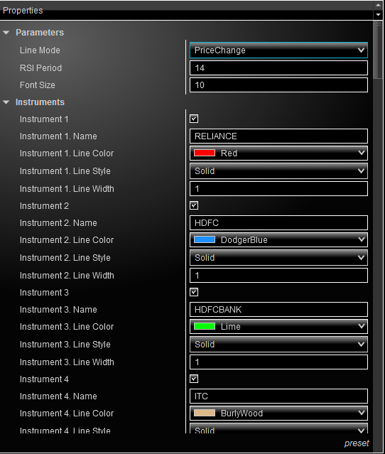Click the Properties panel scrollbar thumb
This screenshot has height=454, width=385.
(378, 49)
